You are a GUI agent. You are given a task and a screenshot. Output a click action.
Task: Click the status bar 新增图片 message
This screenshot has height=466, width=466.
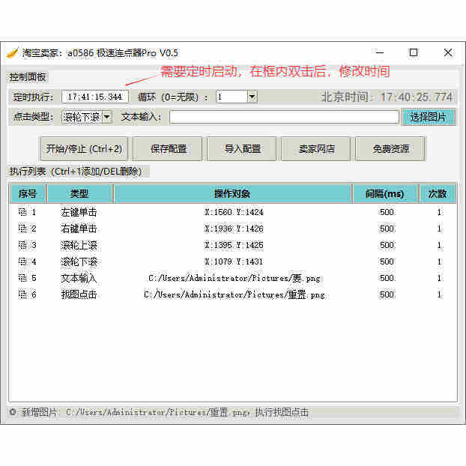coord(164,412)
